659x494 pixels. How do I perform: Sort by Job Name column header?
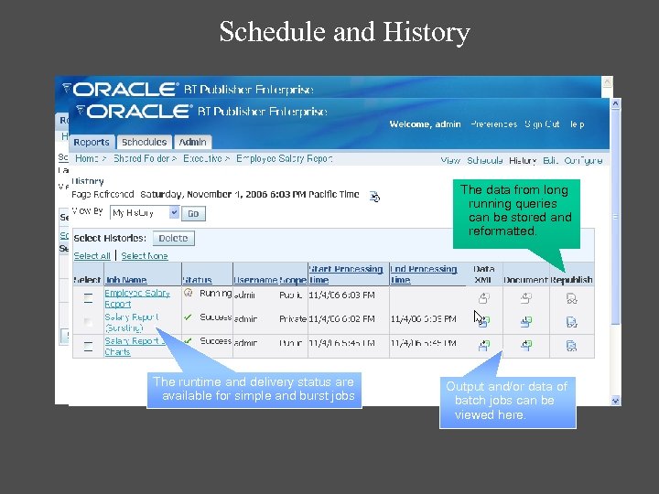[126, 280]
